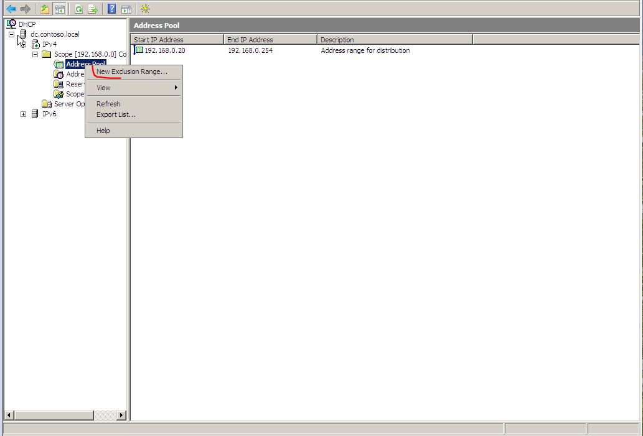643x436 pixels.
Task: Select the Scope [192.168.0.0] tree label
Action: [x=90, y=54]
